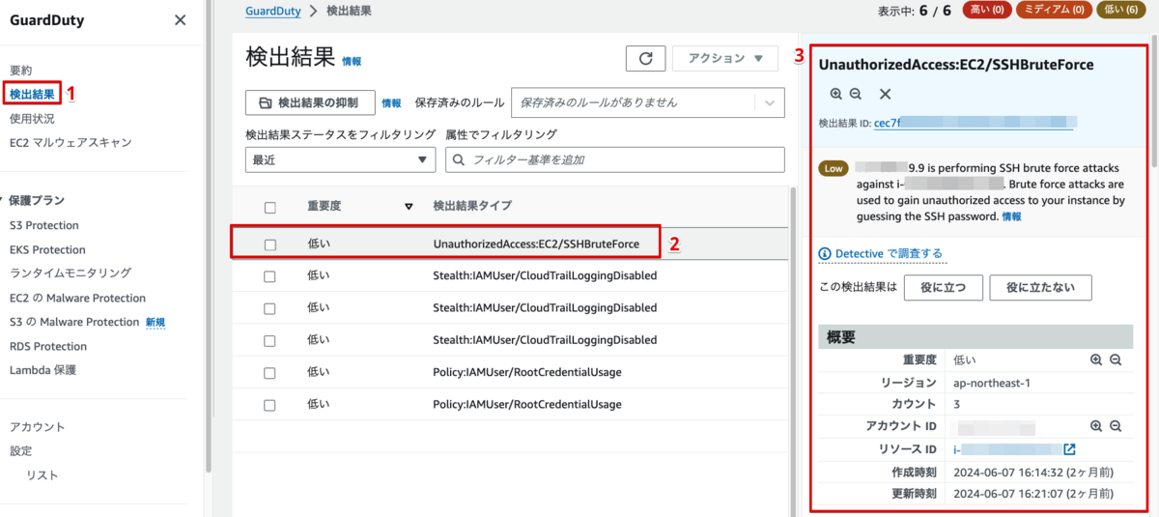Image resolution: width=1159 pixels, height=517 pixels.
Task: Select 検出結果 in the sidebar
Action: tap(32, 94)
